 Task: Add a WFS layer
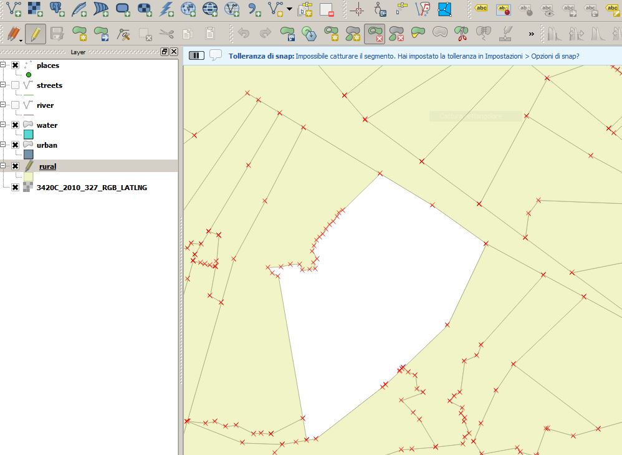tap(232, 9)
